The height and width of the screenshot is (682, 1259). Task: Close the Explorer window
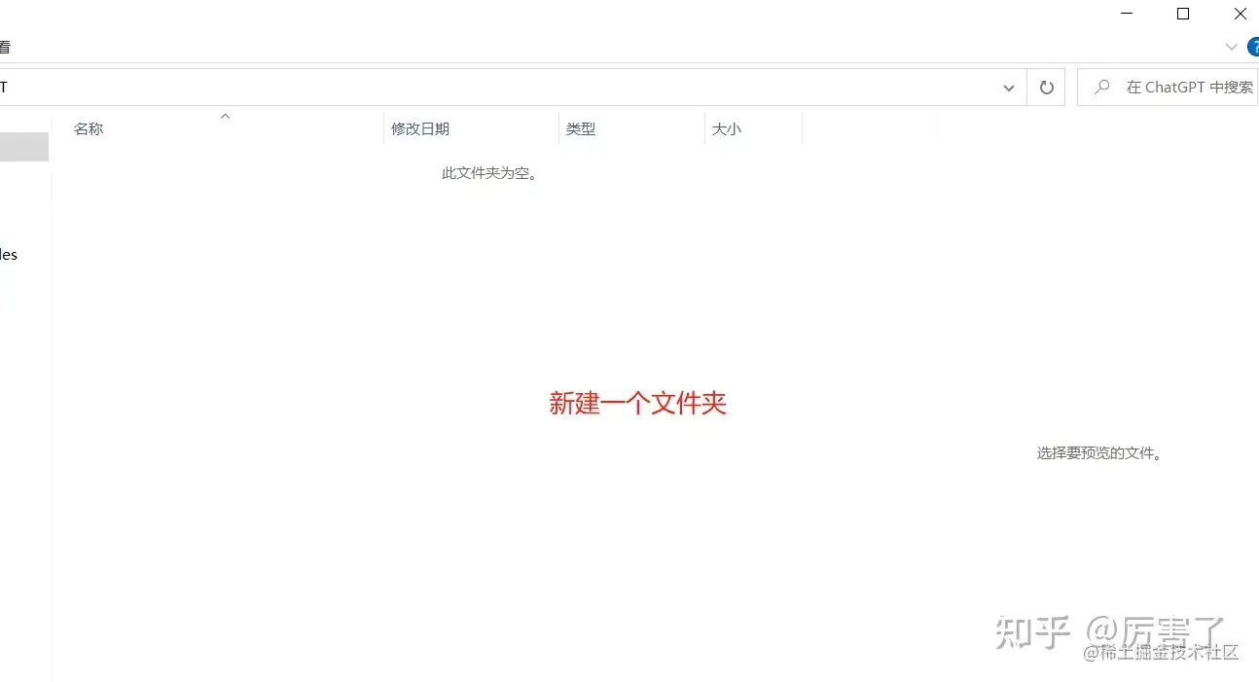click(1241, 14)
